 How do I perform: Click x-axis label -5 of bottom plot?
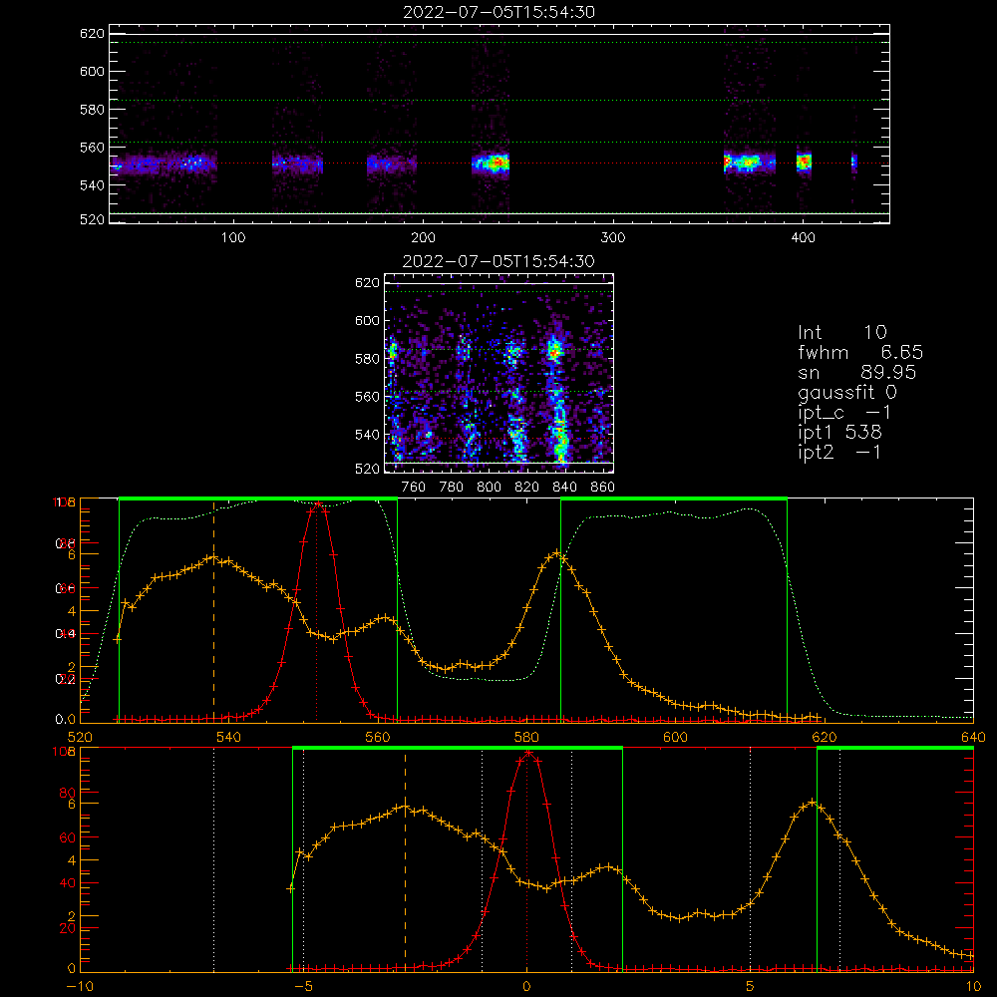304,986
